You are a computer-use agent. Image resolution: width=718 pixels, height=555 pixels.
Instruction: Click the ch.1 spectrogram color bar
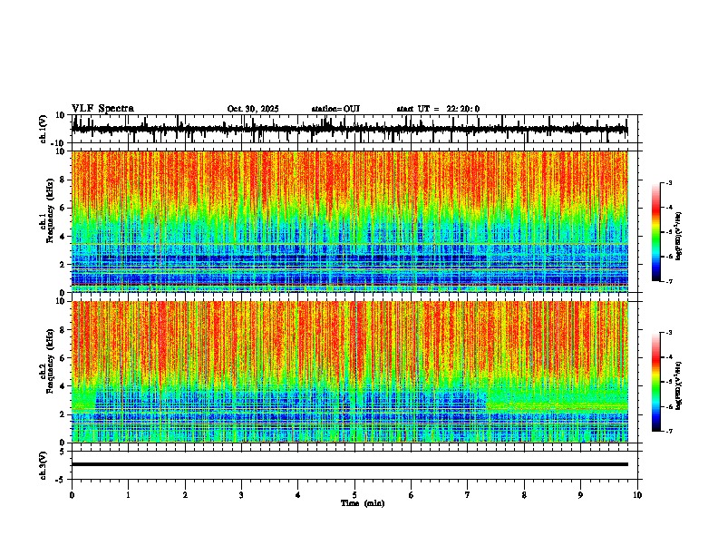(656, 232)
